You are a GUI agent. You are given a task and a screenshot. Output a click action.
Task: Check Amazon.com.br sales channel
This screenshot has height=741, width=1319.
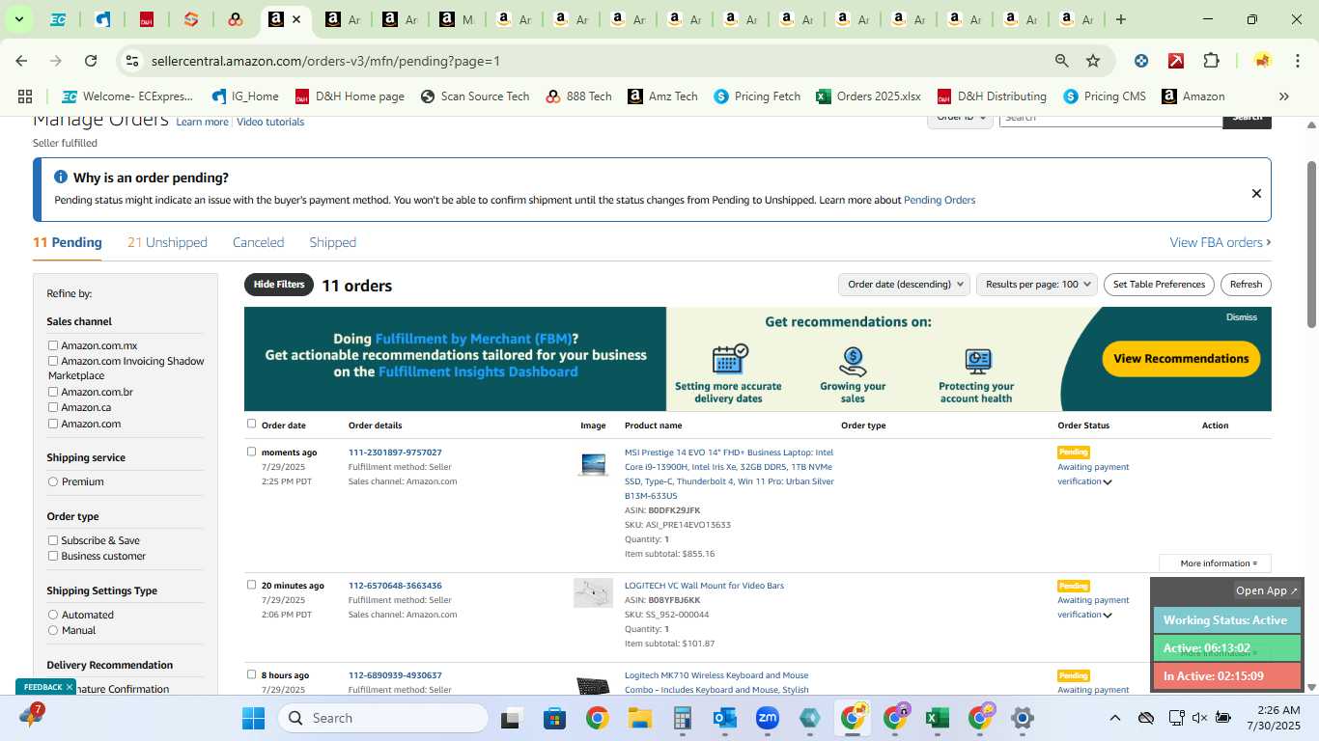(x=53, y=392)
